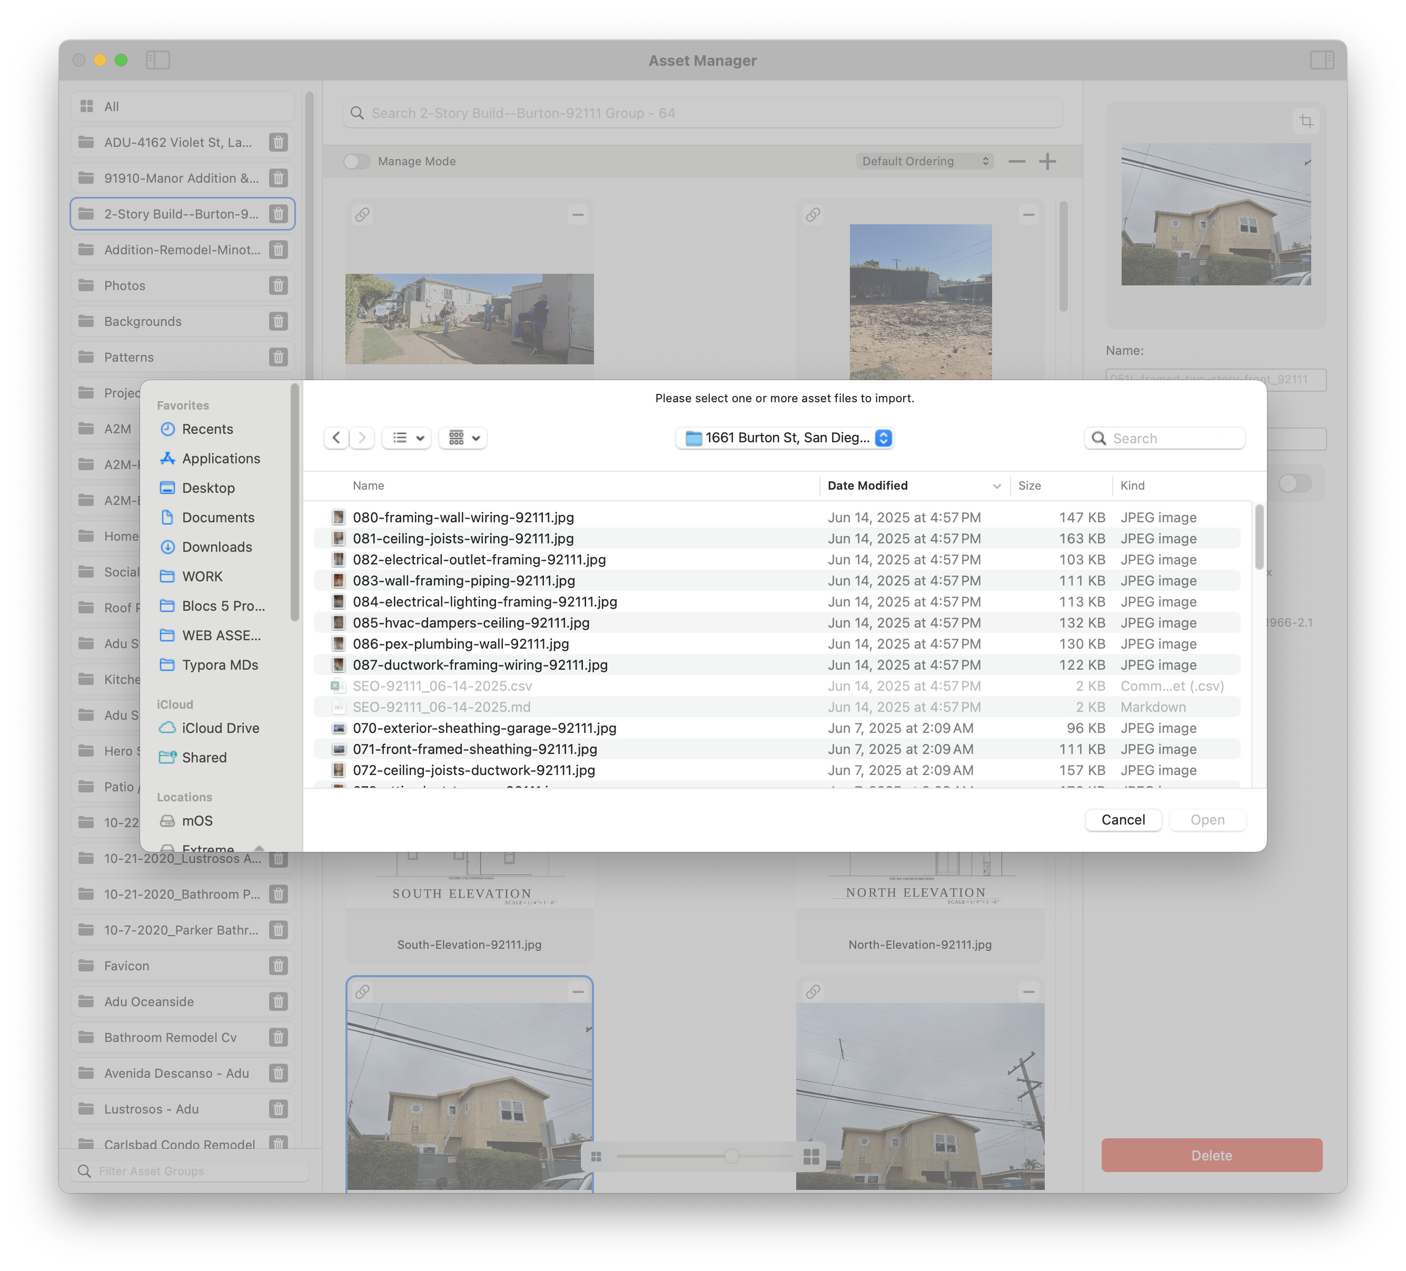Go back with the dialog's left chevron
Viewport: 1406px width, 1271px height.
tap(337, 438)
